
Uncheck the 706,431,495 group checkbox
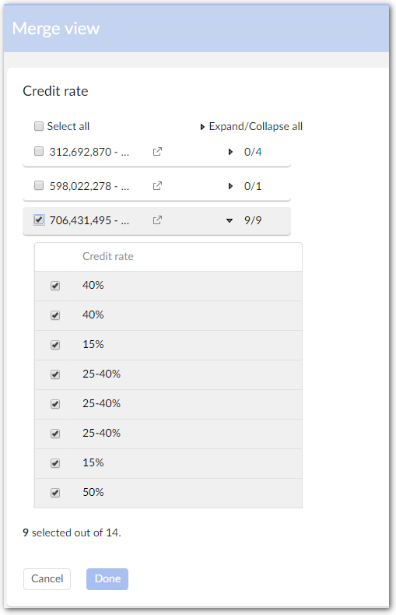pyautogui.click(x=39, y=220)
